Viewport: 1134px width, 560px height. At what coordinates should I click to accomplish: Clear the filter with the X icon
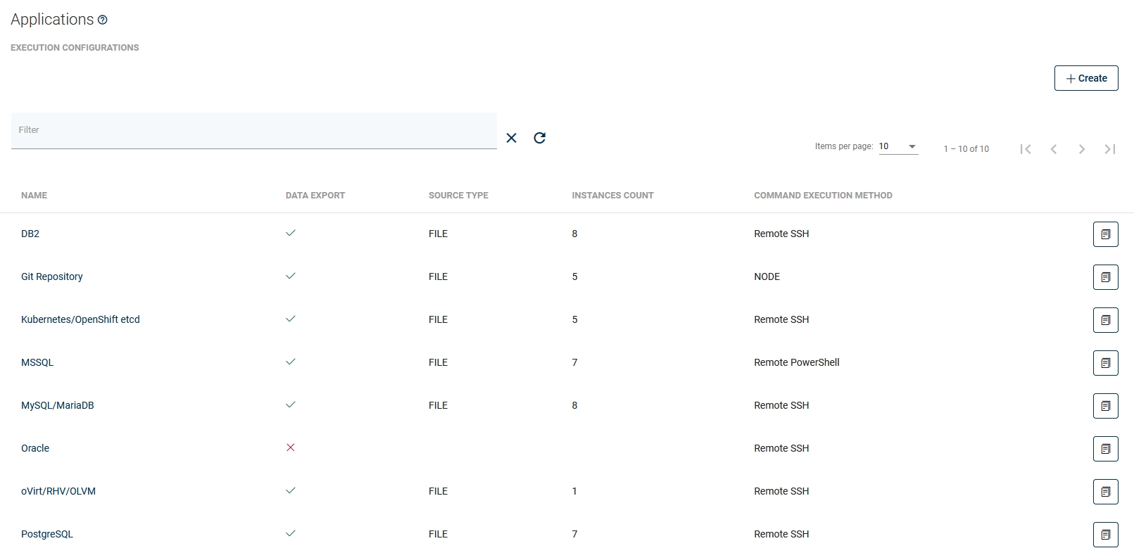[512, 138]
